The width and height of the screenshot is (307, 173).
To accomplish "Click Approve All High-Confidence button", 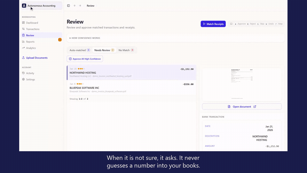I will pos(85,59).
